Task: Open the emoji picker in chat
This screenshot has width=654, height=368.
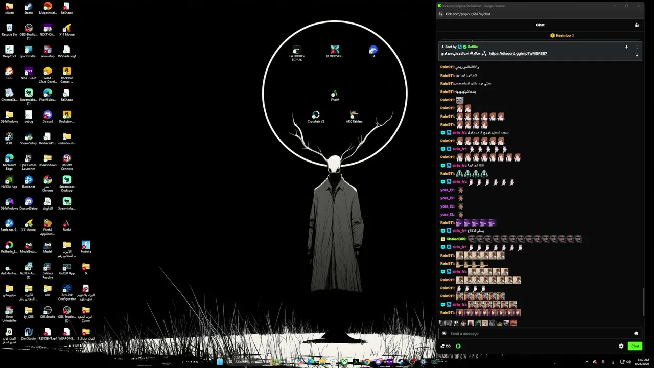Action: (636, 333)
